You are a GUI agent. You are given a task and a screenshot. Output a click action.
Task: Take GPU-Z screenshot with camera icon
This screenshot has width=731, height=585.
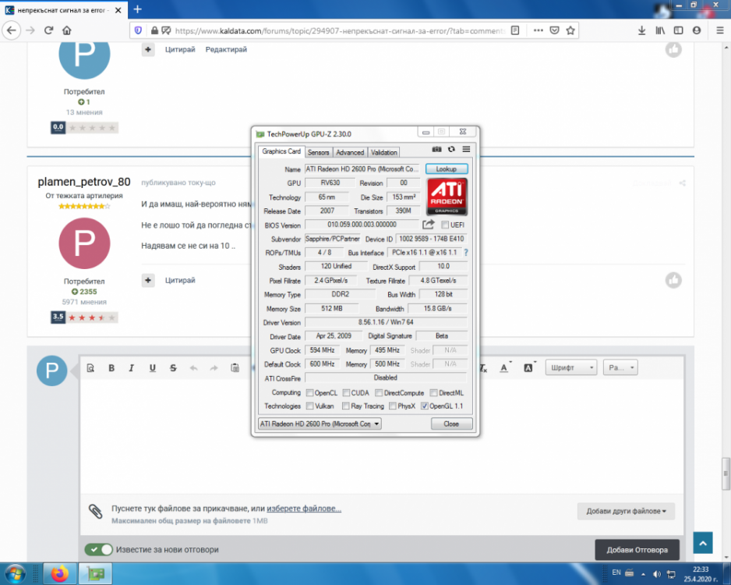436,149
